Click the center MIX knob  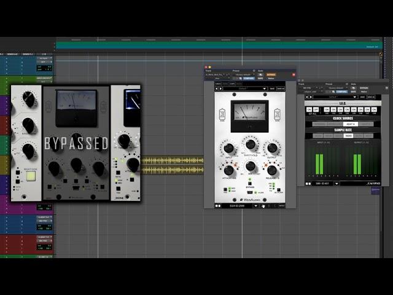251,165
